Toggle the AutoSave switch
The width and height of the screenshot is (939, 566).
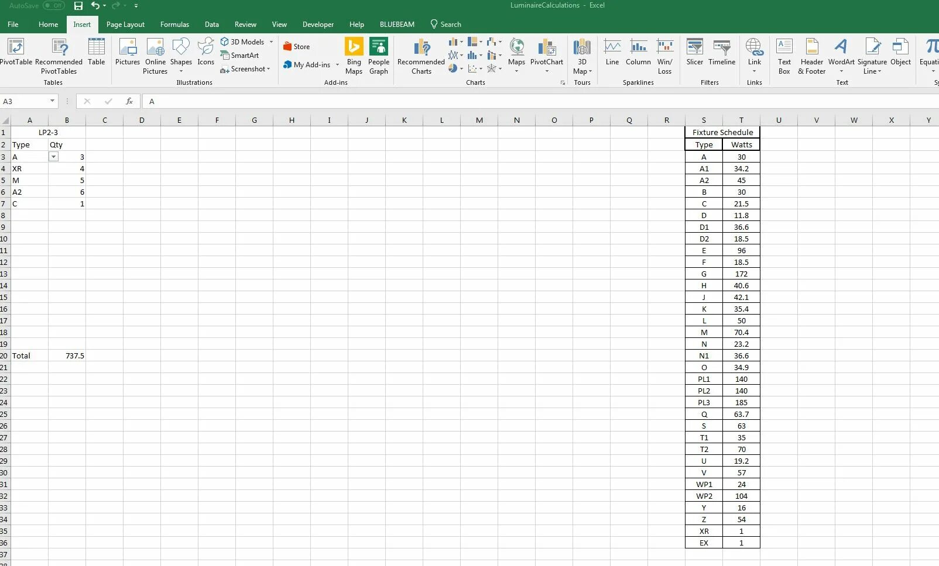(x=54, y=6)
